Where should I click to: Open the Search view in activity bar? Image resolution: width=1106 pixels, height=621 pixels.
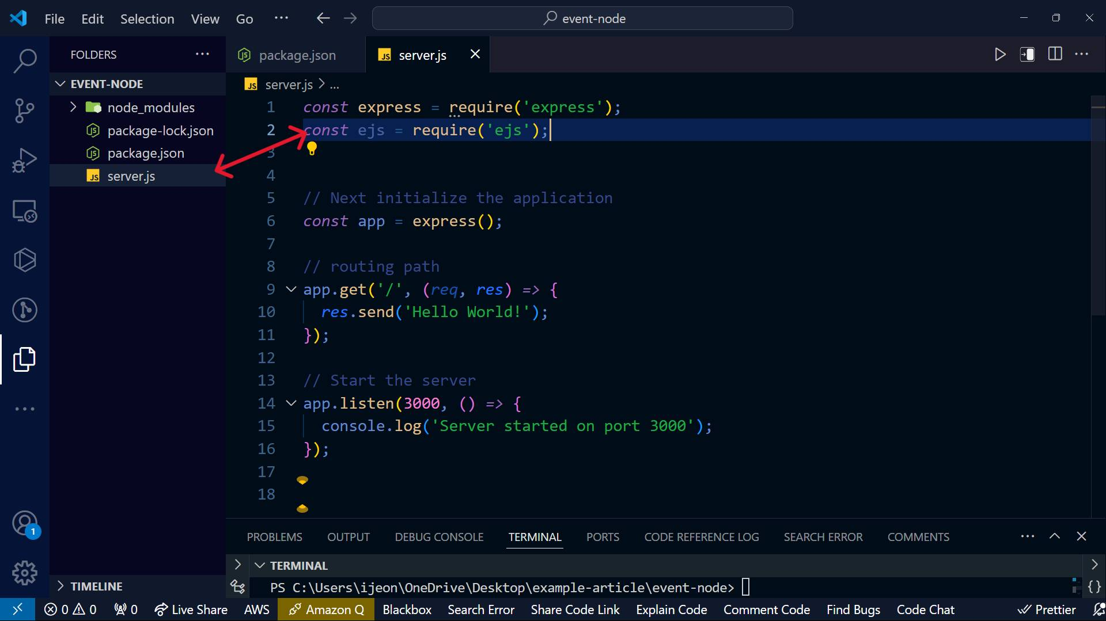tap(25, 60)
